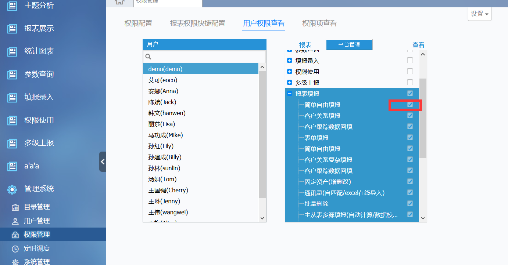The height and width of the screenshot is (265, 508).
Task: Open 系统管理 from its gear icon
Action: point(15,262)
